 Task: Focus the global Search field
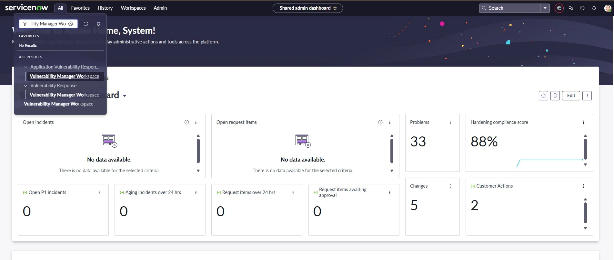(510, 8)
